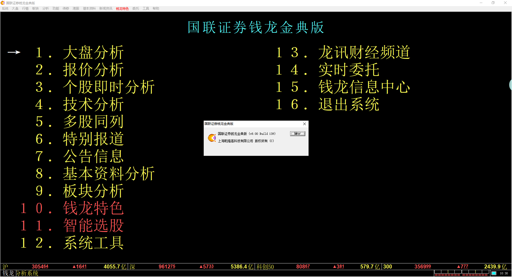Viewport: 512px width, 277px height.
Task: Click the 300 index value 356999
Action: (423, 267)
